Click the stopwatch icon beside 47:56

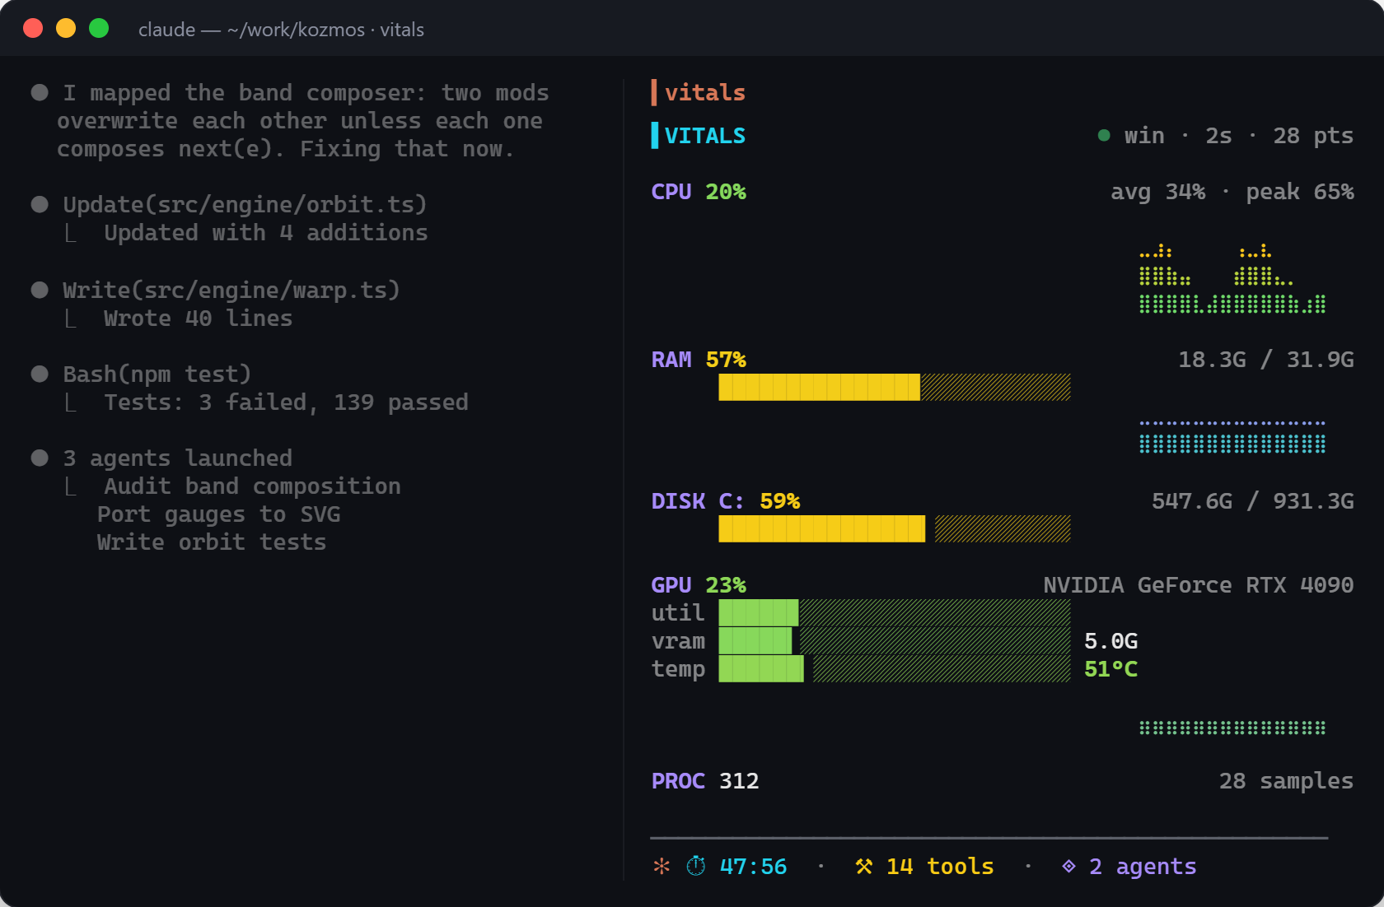tap(696, 866)
